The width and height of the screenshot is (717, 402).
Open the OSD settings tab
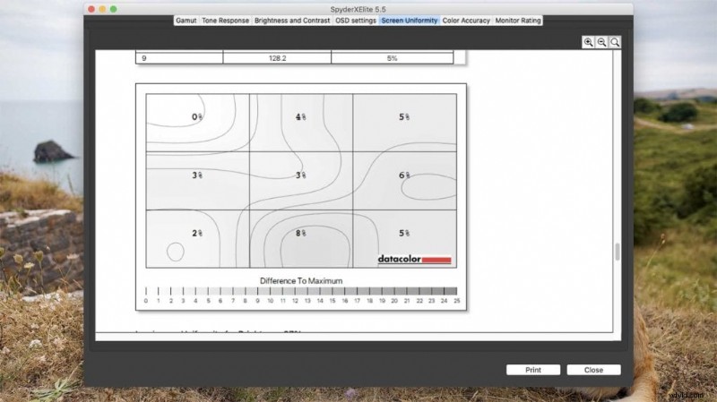pyautogui.click(x=355, y=21)
